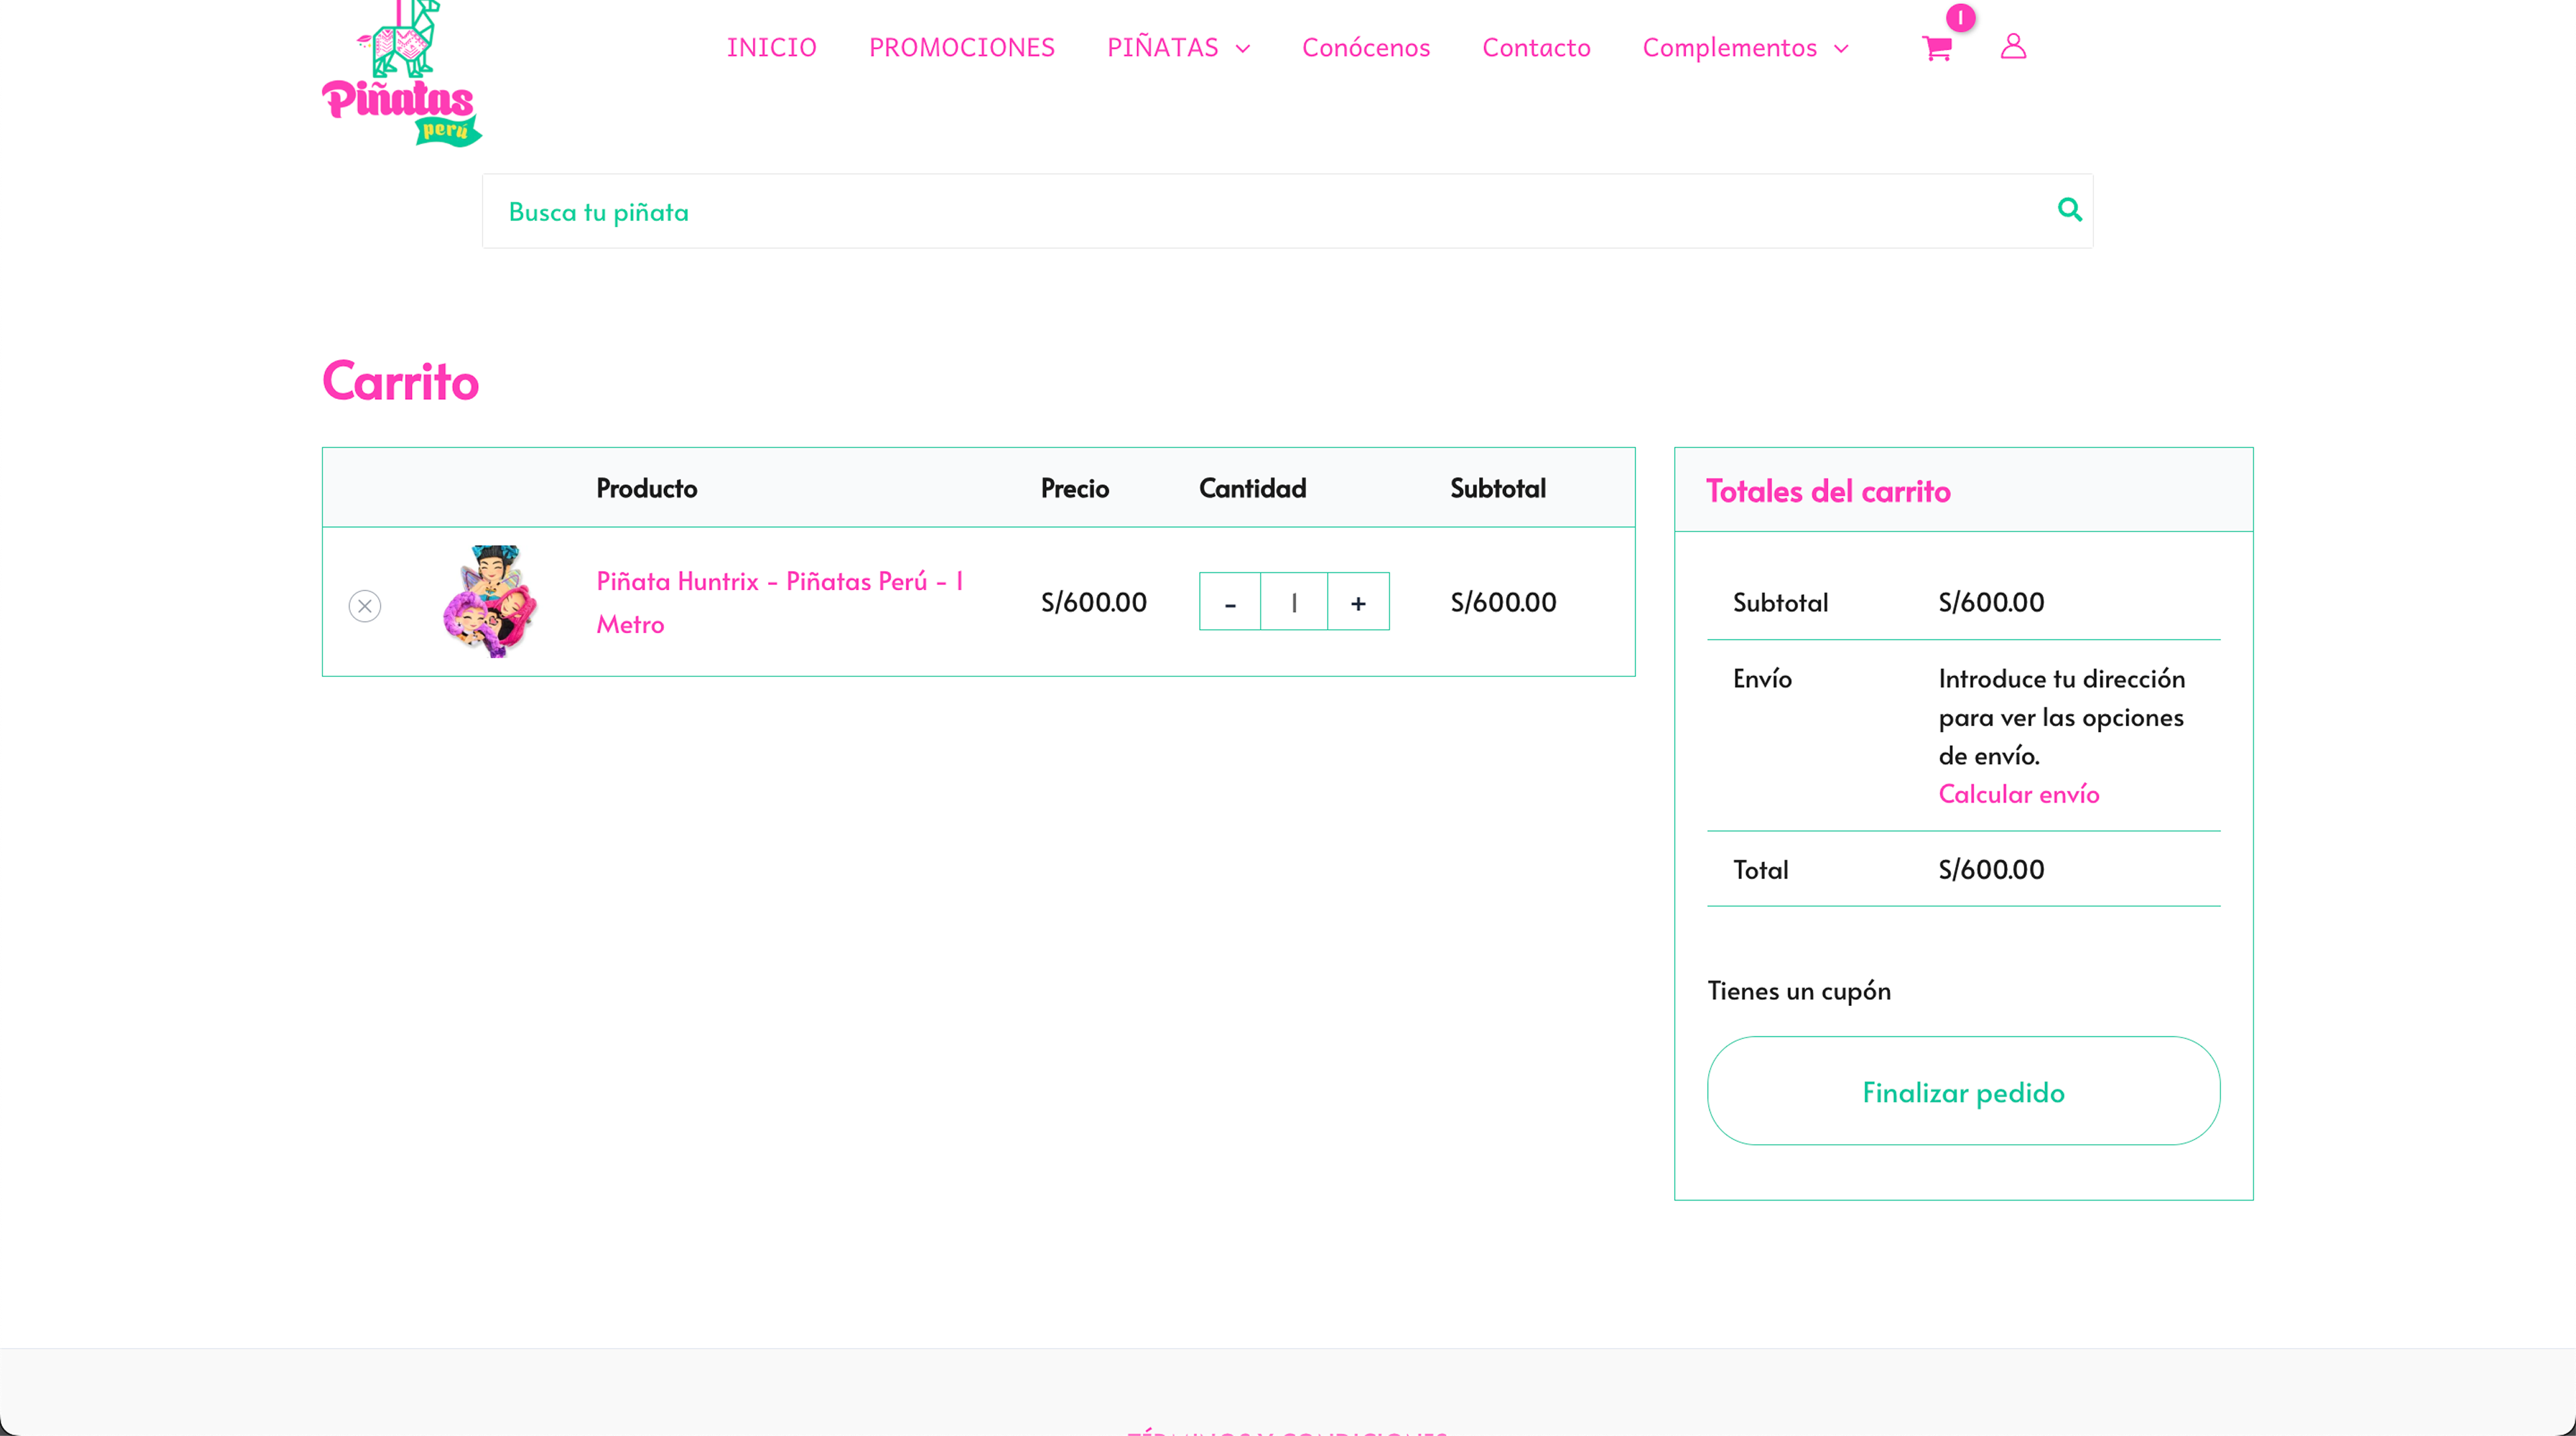Click Calcular envío link
Screen dimensions: 2576x1436
[2018, 795]
